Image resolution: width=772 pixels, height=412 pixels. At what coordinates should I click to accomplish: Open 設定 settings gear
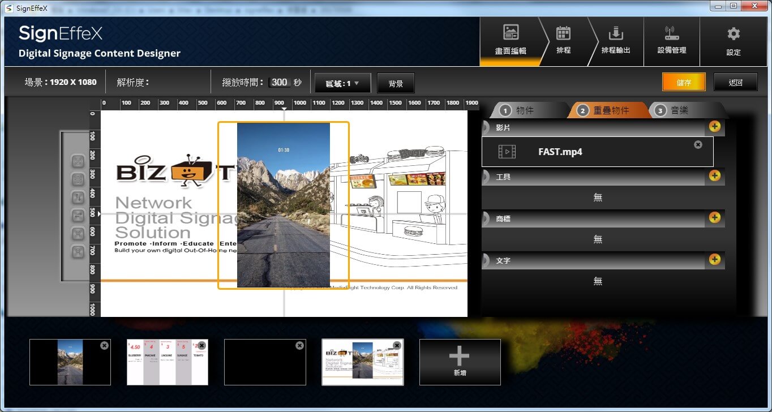click(x=733, y=41)
